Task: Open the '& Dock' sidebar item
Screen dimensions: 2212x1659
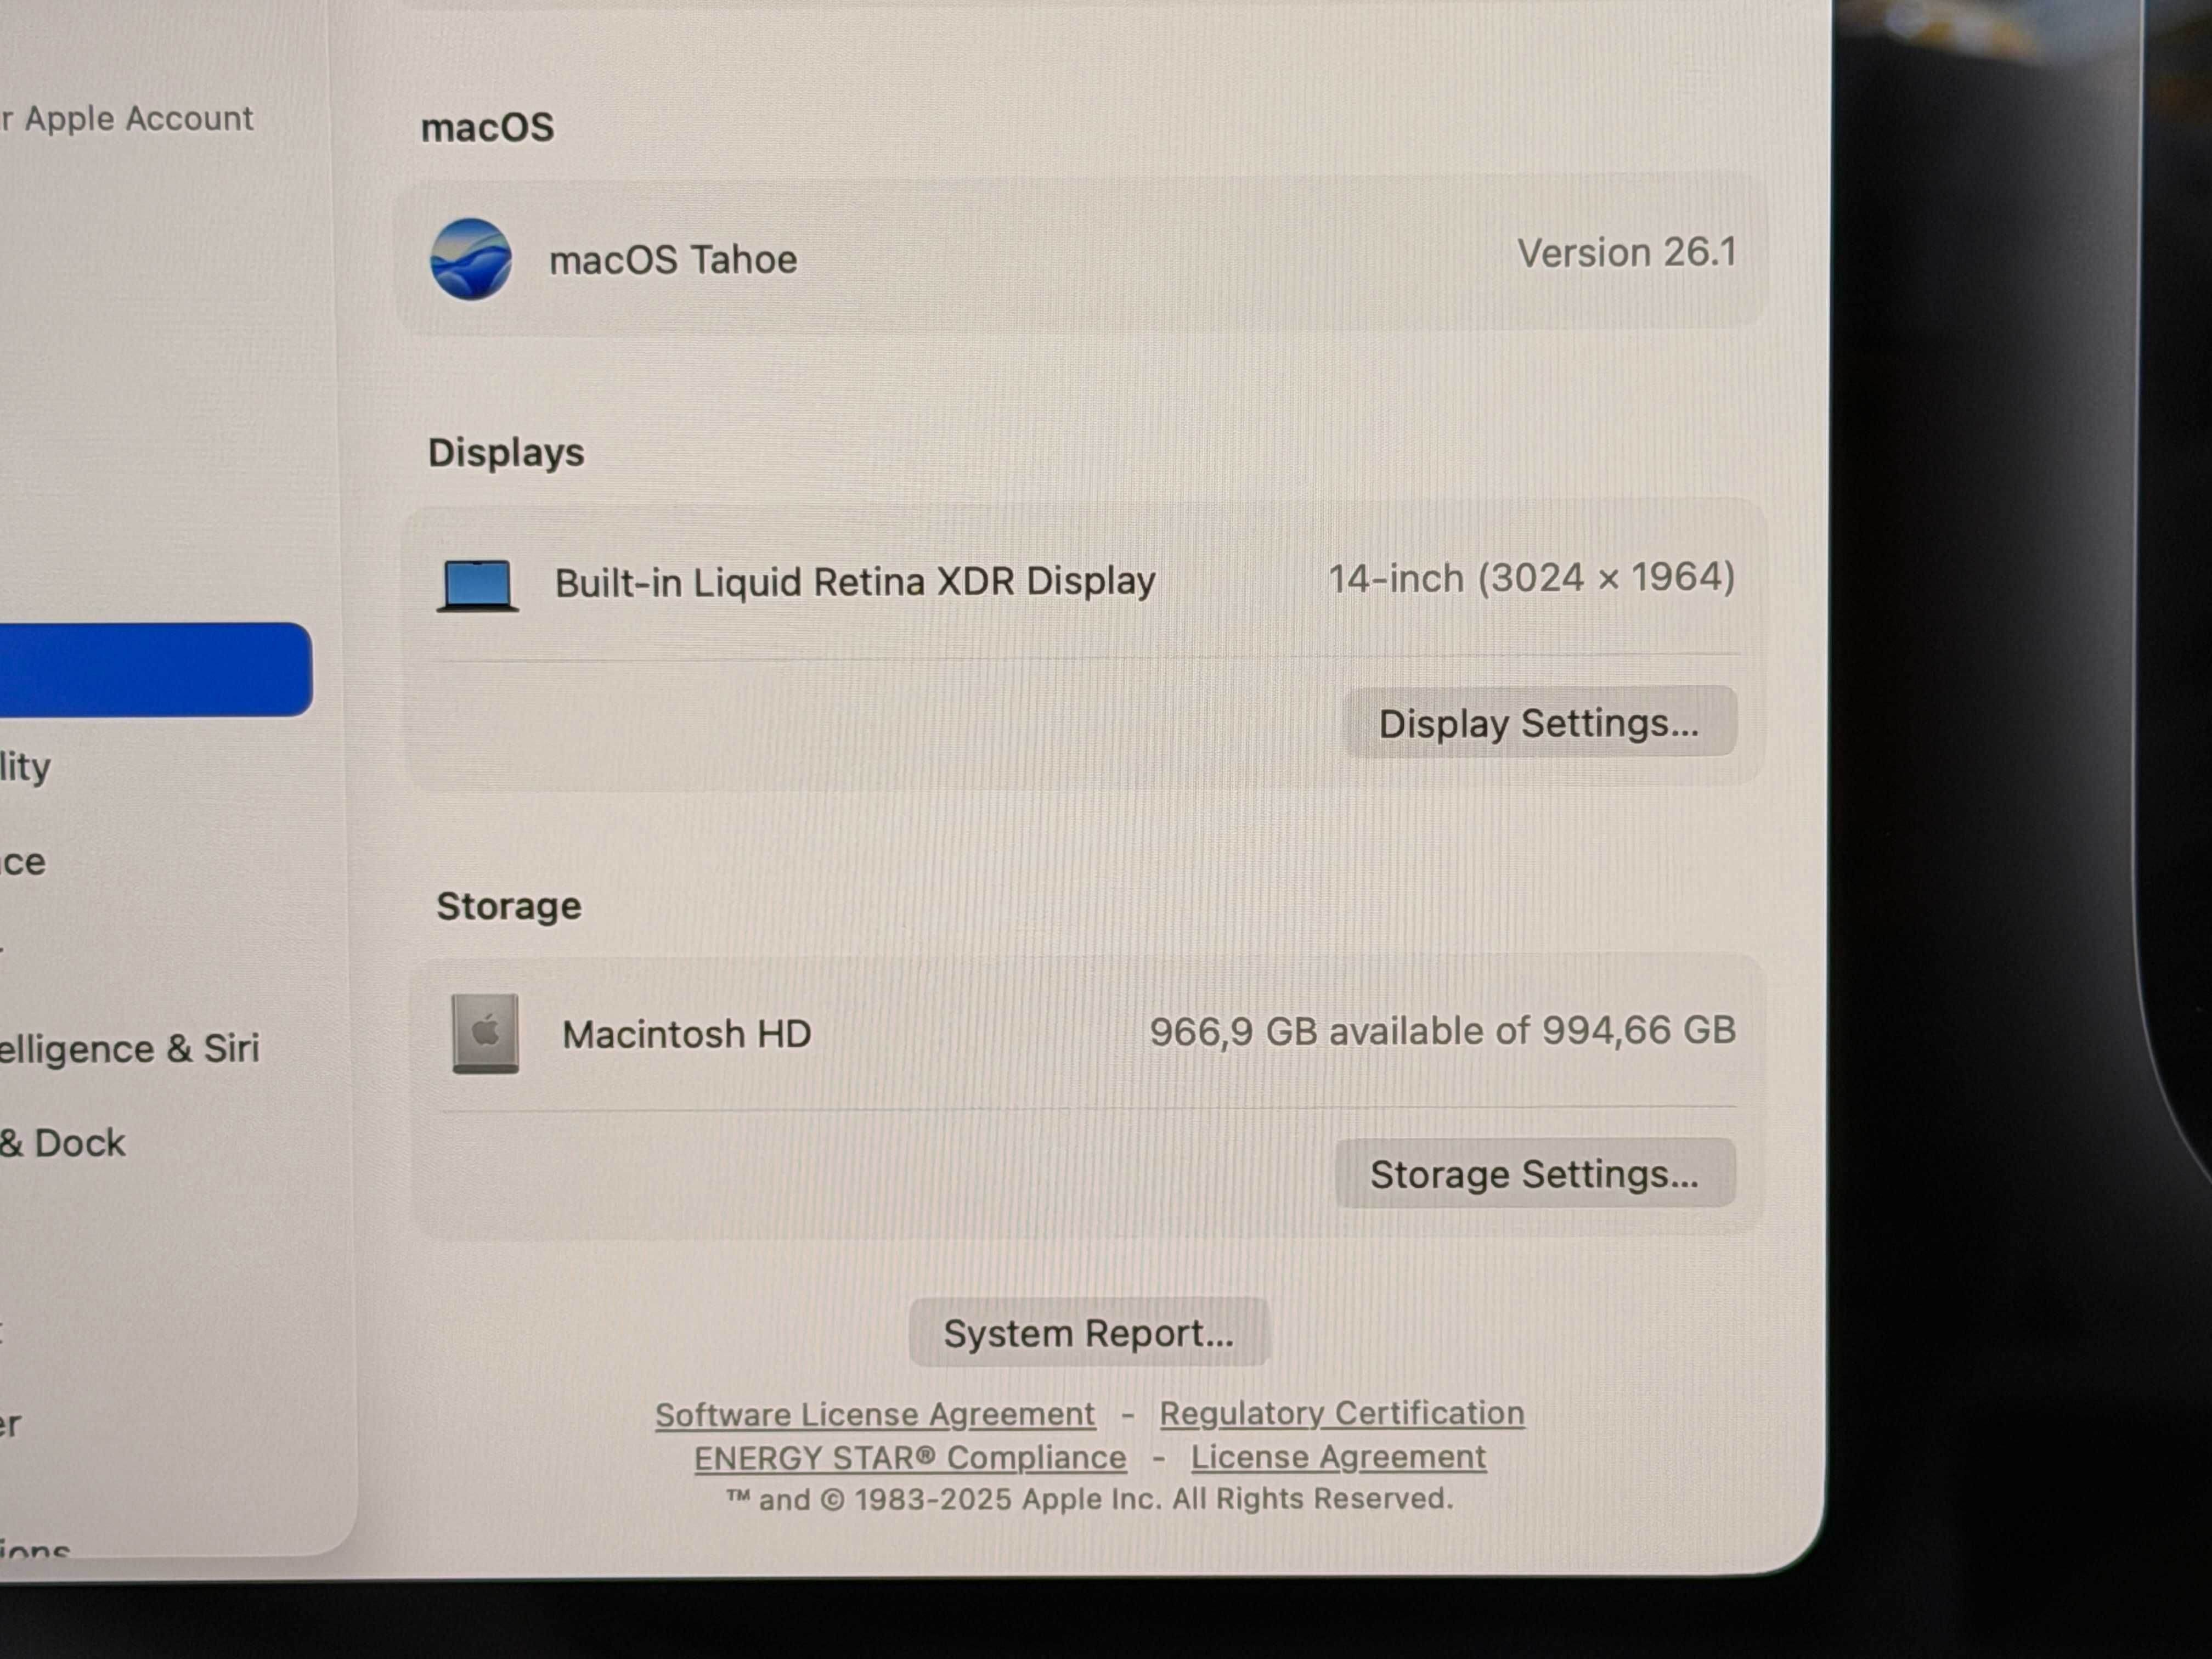Action: click(x=63, y=1142)
